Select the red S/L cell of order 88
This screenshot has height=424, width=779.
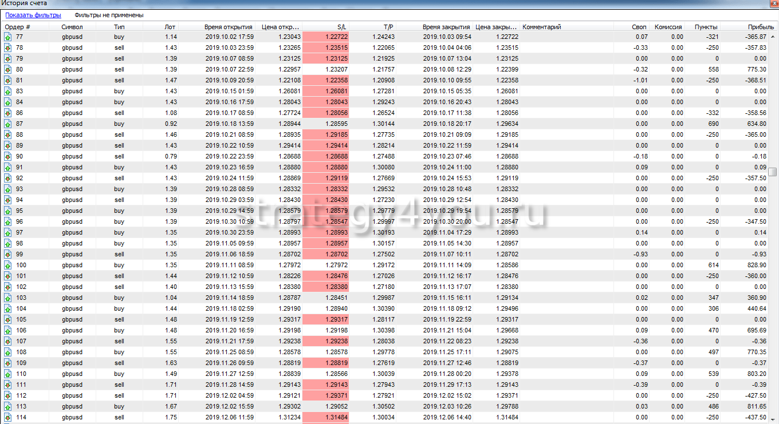tap(325, 134)
